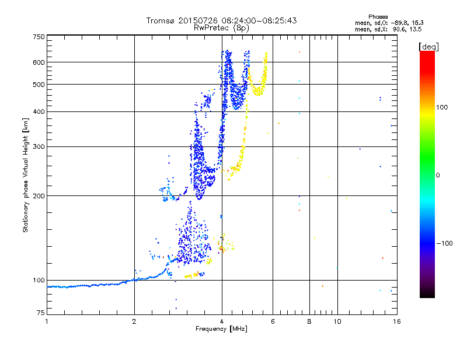
Task: Click colorbar tick label '100'
Action: coord(442,107)
